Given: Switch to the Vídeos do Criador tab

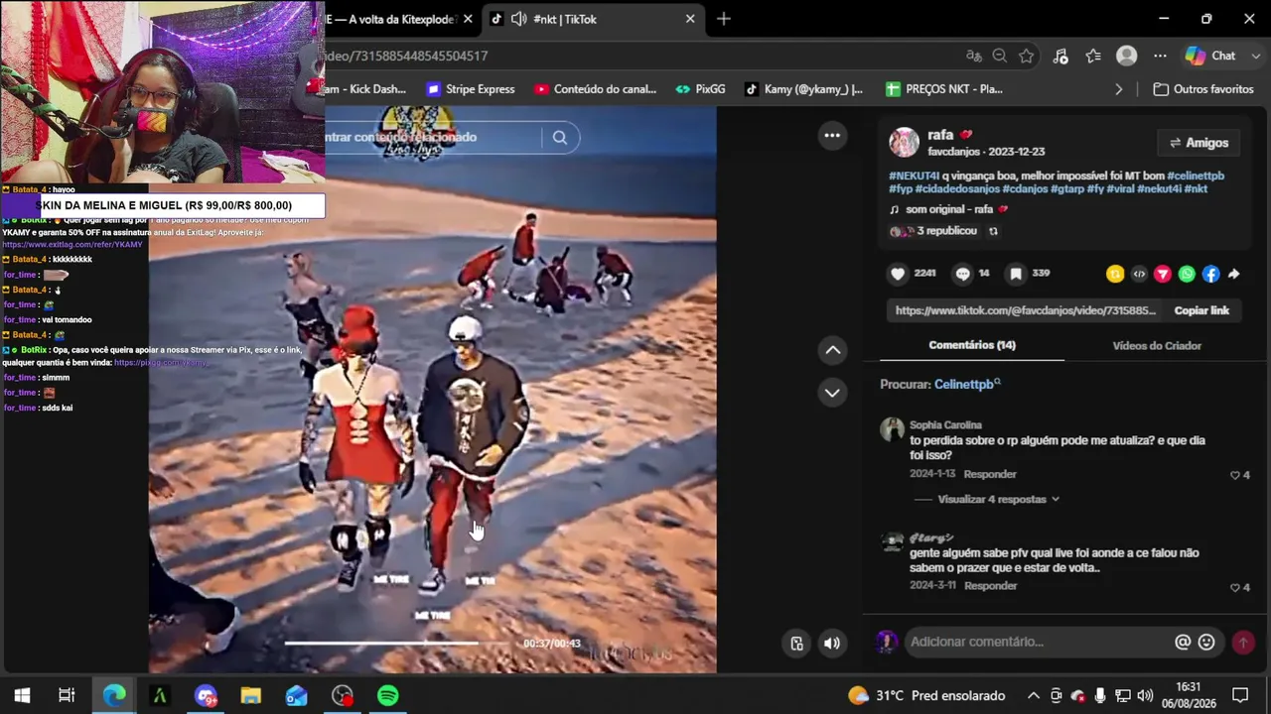Looking at the screenshot, I should tap(1157, 346).
